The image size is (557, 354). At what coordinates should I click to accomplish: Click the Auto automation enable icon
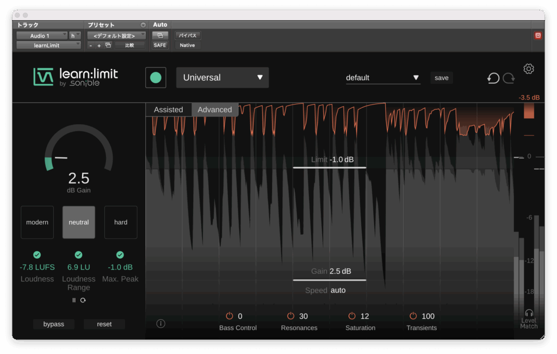coord(160,35)
